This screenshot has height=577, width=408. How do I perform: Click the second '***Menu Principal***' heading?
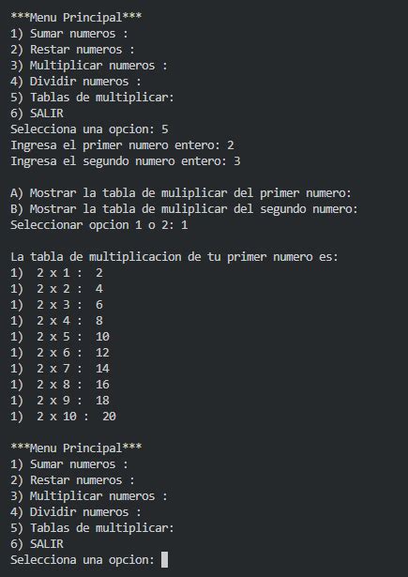pyautogui.click(x=76, y=448)
